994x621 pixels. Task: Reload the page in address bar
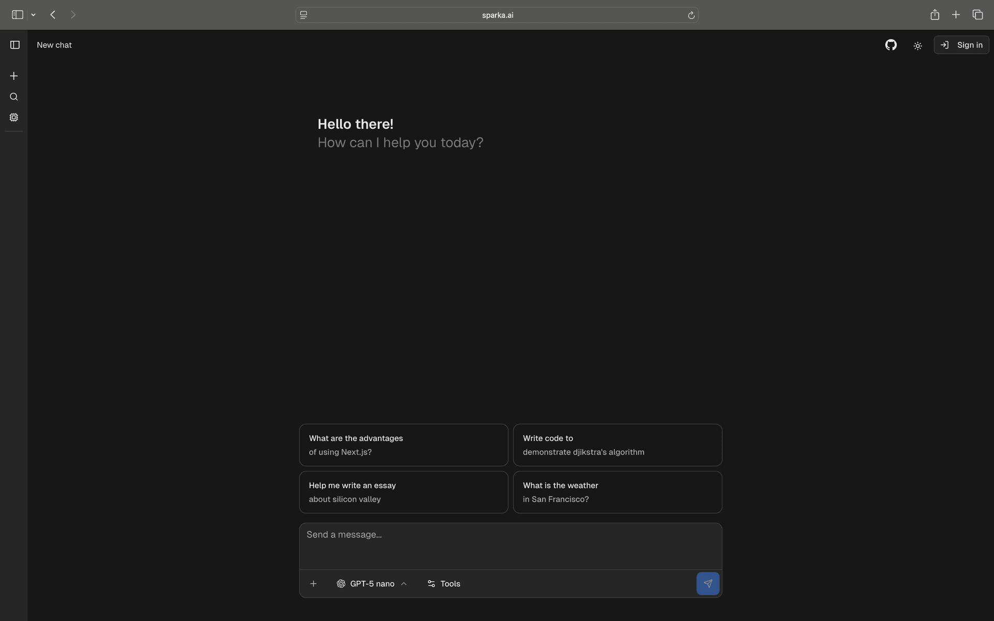tap(691, 16)
